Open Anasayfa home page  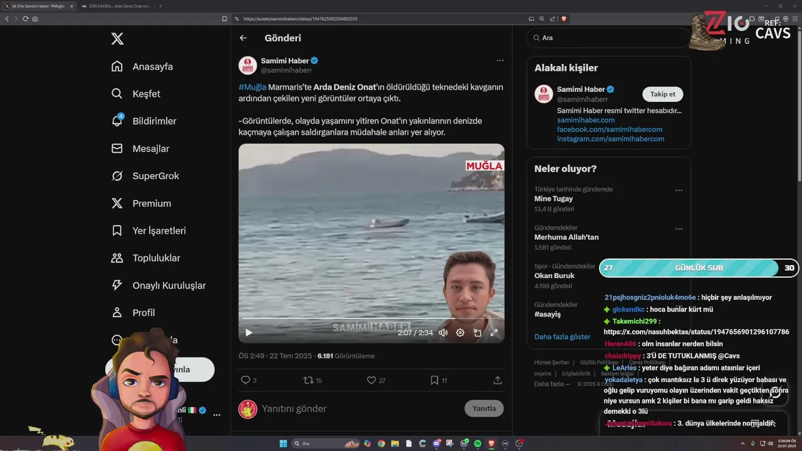[142, 66]
